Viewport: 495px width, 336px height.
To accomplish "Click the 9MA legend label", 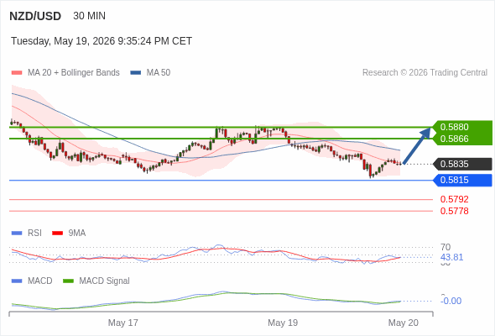I will 77,234.
